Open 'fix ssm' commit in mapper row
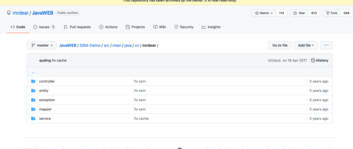Image resolution: width=353 pixels, height=149 pixels. (x=140, y=109)
